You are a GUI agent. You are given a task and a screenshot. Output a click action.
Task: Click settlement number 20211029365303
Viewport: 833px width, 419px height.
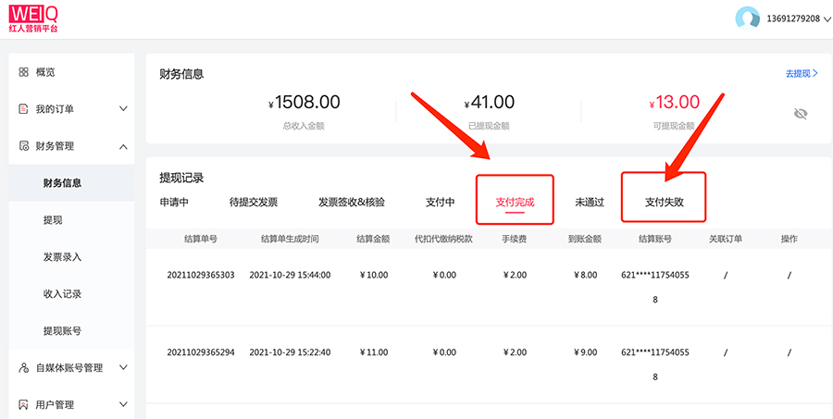(x=201, y=275)
